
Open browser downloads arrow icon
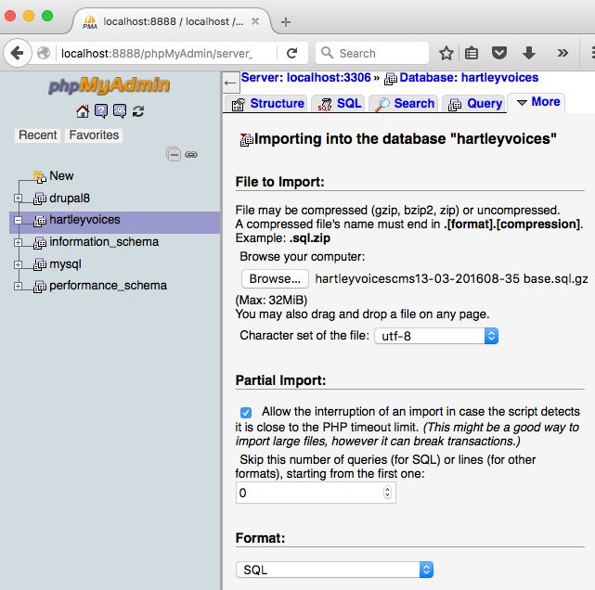pyautogui.click(x=528, y=53)
